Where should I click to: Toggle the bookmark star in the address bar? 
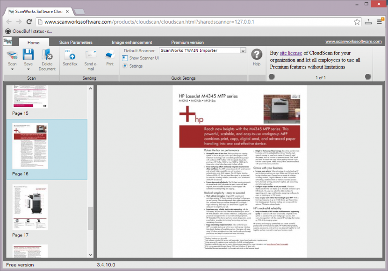[x=356, y=21]
